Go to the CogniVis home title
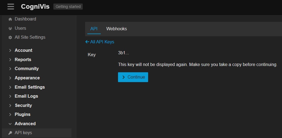The image size is (282, 138). tap(35, 7)
